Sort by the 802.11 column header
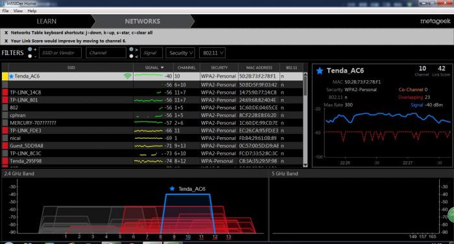454x244 pixels. pyautogui.click(x=292, y=67)
